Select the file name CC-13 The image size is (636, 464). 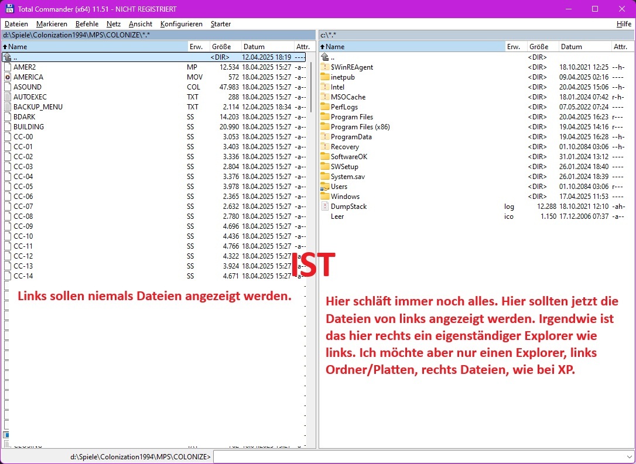click(x=23, y=266)
